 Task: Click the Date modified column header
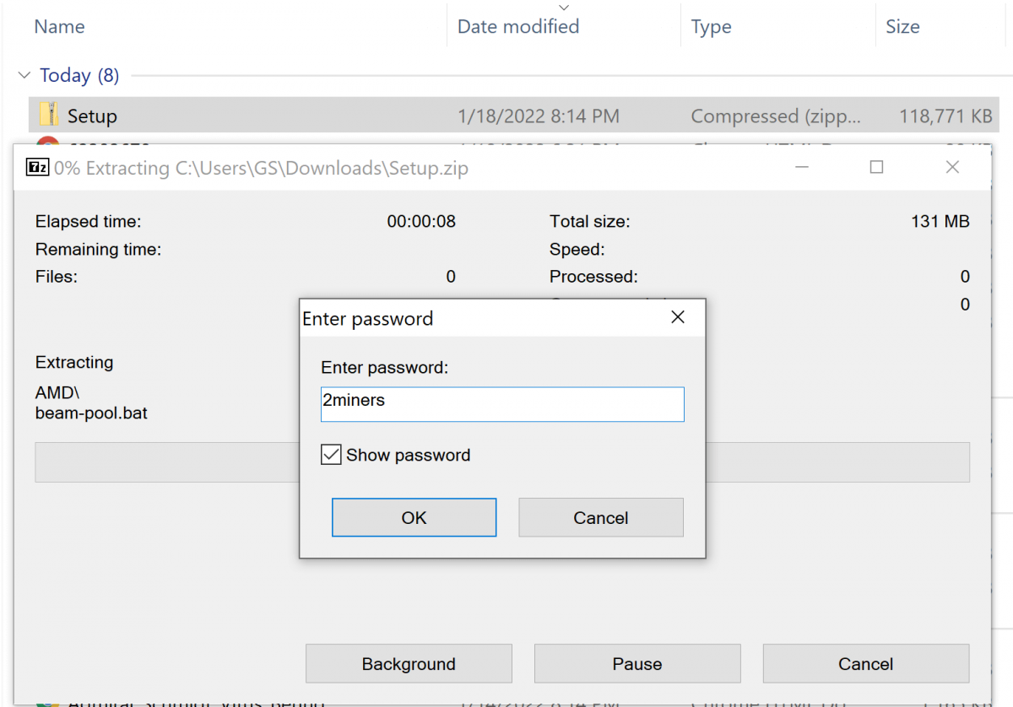(x=517, y=26)
